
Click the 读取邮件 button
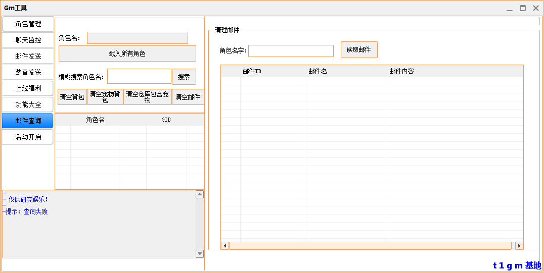[358, 50]
